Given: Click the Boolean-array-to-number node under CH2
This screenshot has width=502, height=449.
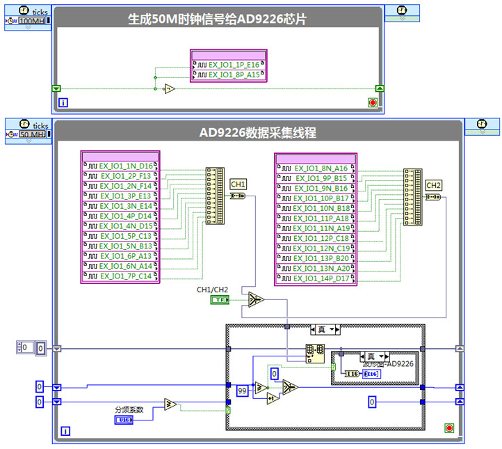Looking at the screenshot, I should [x=433, y=197].
